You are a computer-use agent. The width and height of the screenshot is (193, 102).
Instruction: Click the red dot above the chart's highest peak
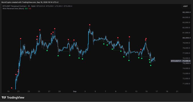90,25
